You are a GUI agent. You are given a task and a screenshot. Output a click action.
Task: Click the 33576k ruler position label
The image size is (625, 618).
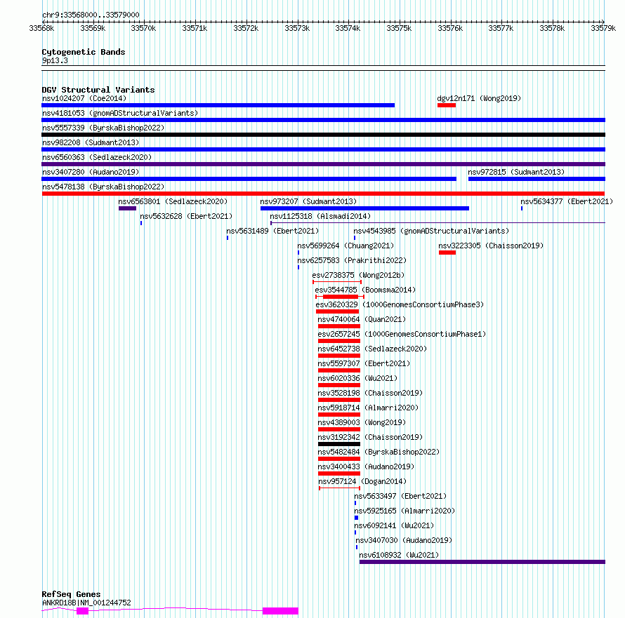tap(450, 28)
